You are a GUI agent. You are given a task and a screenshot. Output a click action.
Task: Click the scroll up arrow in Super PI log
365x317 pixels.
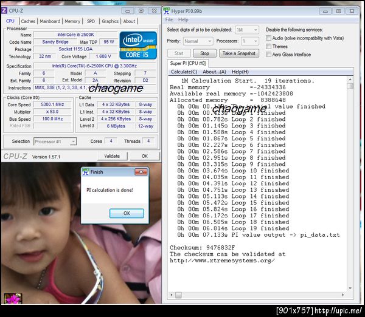[x=350, y=80]
